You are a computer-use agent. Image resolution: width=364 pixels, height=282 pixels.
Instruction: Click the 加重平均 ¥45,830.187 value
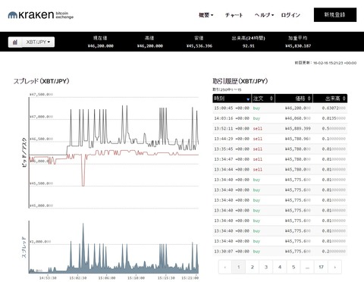tap(298, 46)
